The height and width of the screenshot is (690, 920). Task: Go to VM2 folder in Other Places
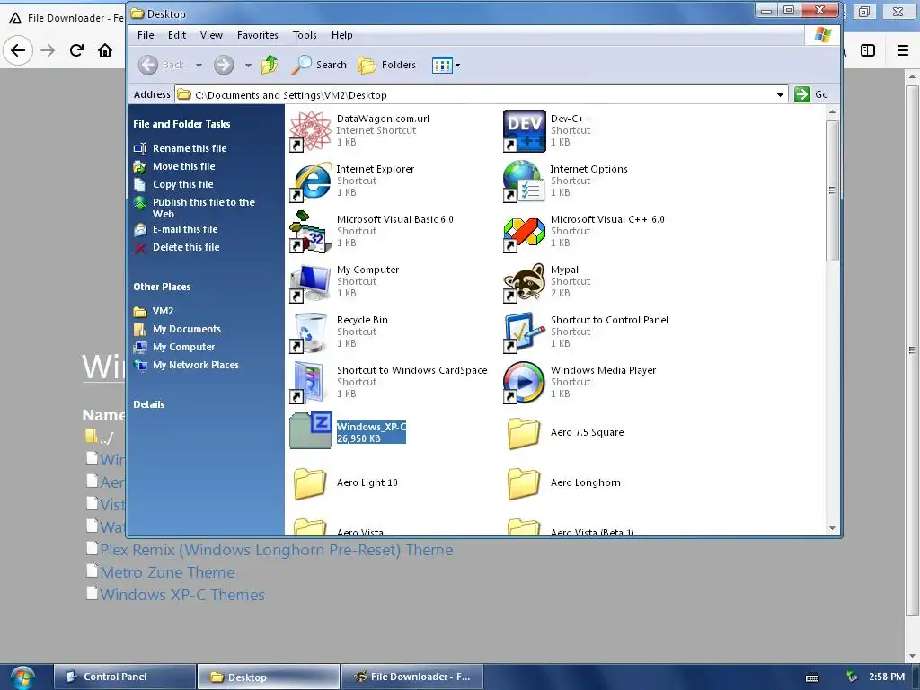coord(164,311)
